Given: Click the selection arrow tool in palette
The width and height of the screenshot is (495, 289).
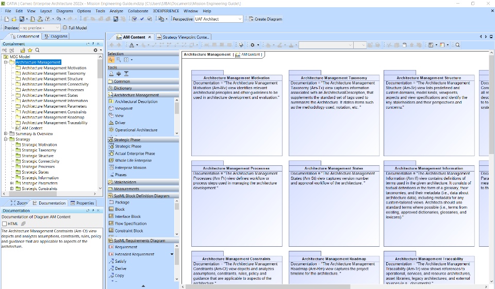Looking at the screenshot, I should tap(111, 60).
